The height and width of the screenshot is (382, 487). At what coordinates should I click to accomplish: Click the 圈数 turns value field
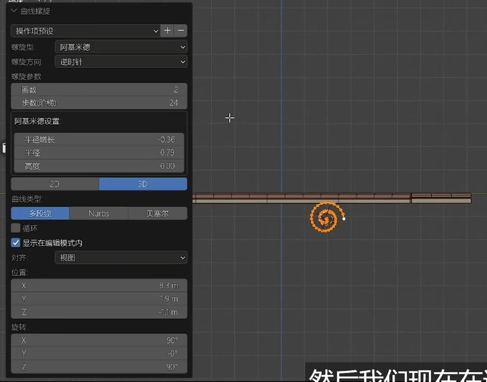99,90
